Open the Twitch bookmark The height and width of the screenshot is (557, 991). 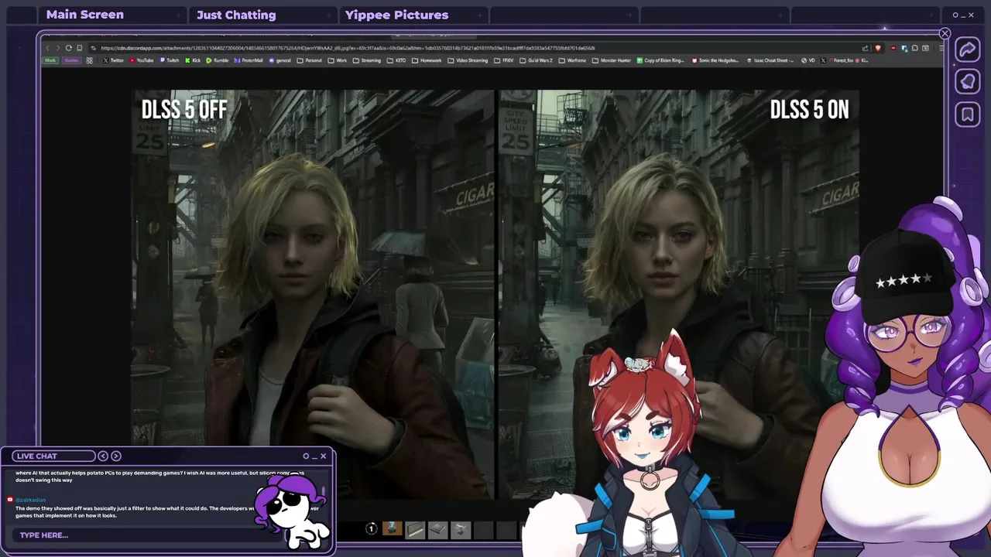coord(170,60)
